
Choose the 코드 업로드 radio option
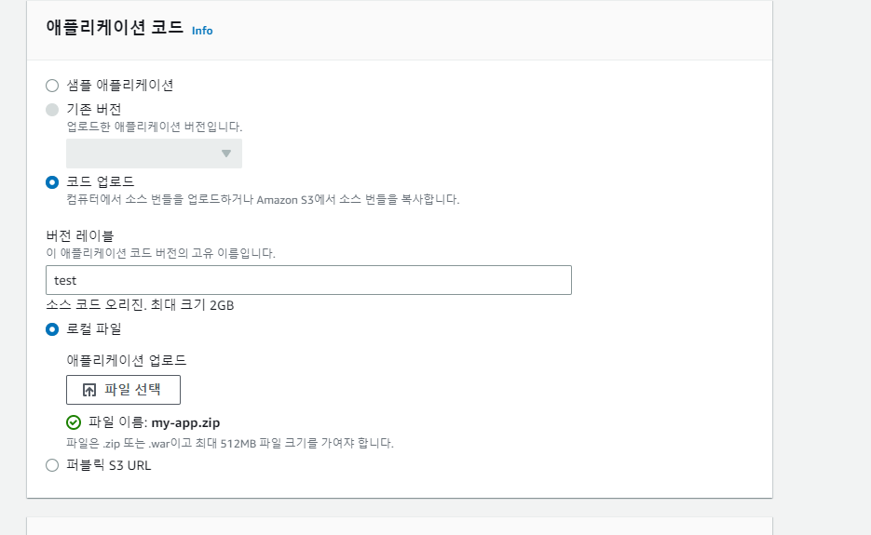pos(52,182)
